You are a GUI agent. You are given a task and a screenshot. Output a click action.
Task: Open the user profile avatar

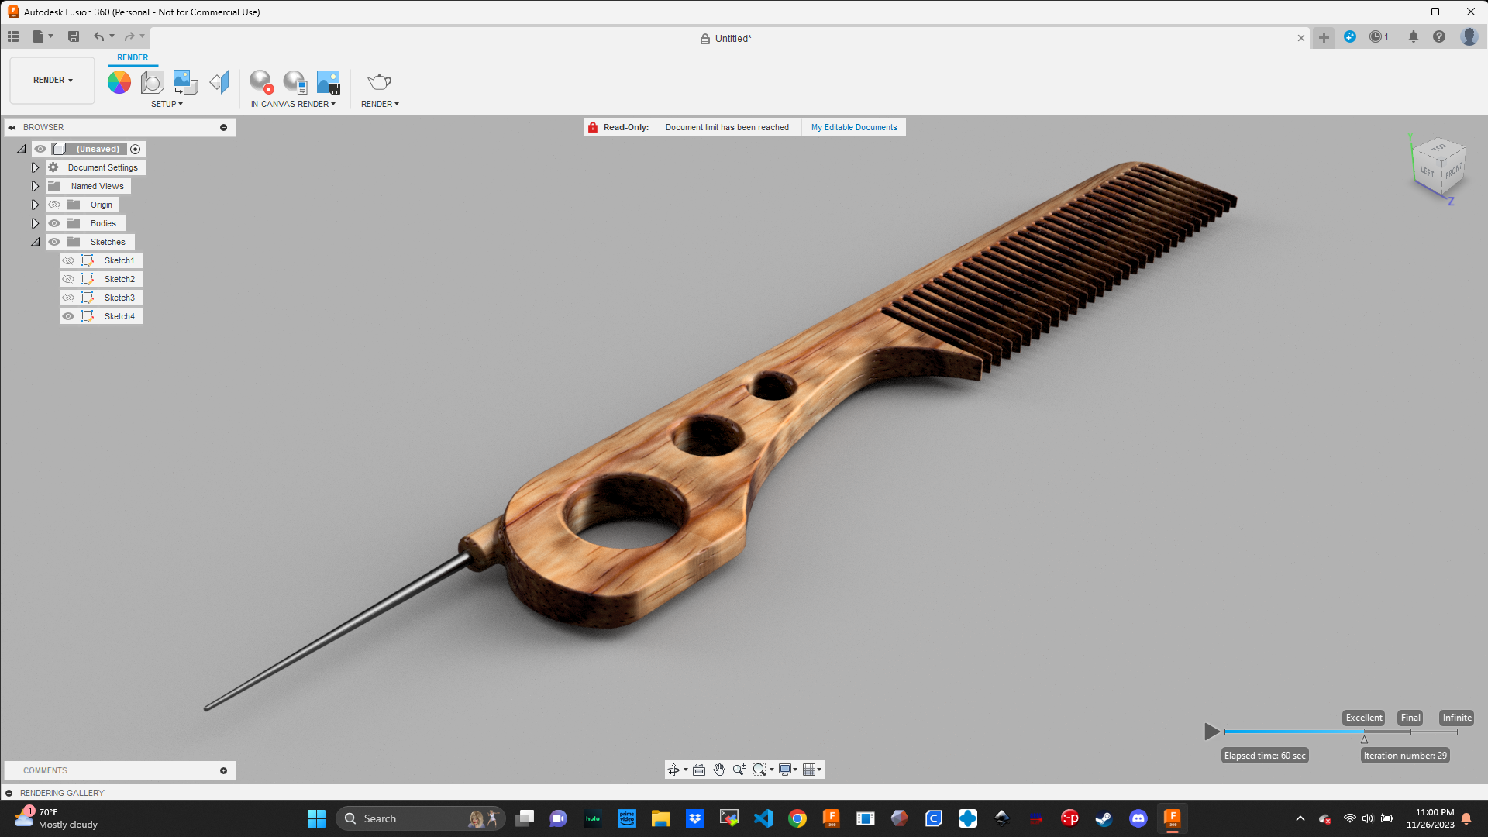(x=1469, y=36)
